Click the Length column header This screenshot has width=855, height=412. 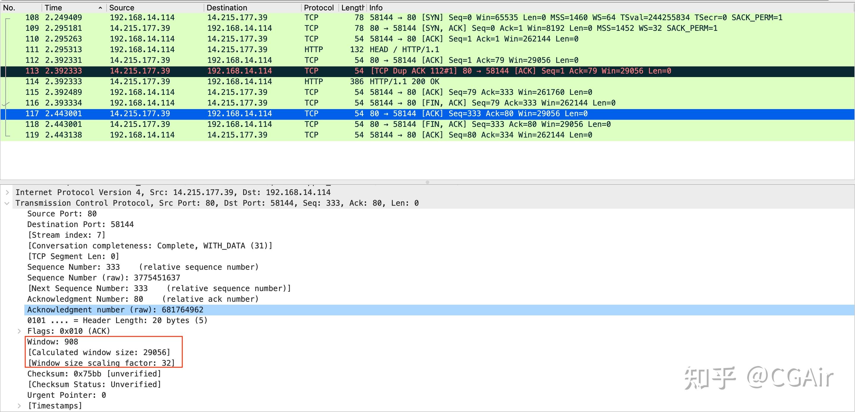(x=352, y=7)
